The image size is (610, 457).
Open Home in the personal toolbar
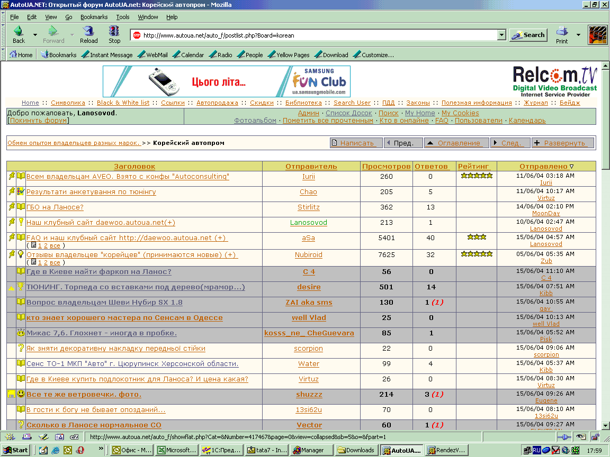click(21, 54)
